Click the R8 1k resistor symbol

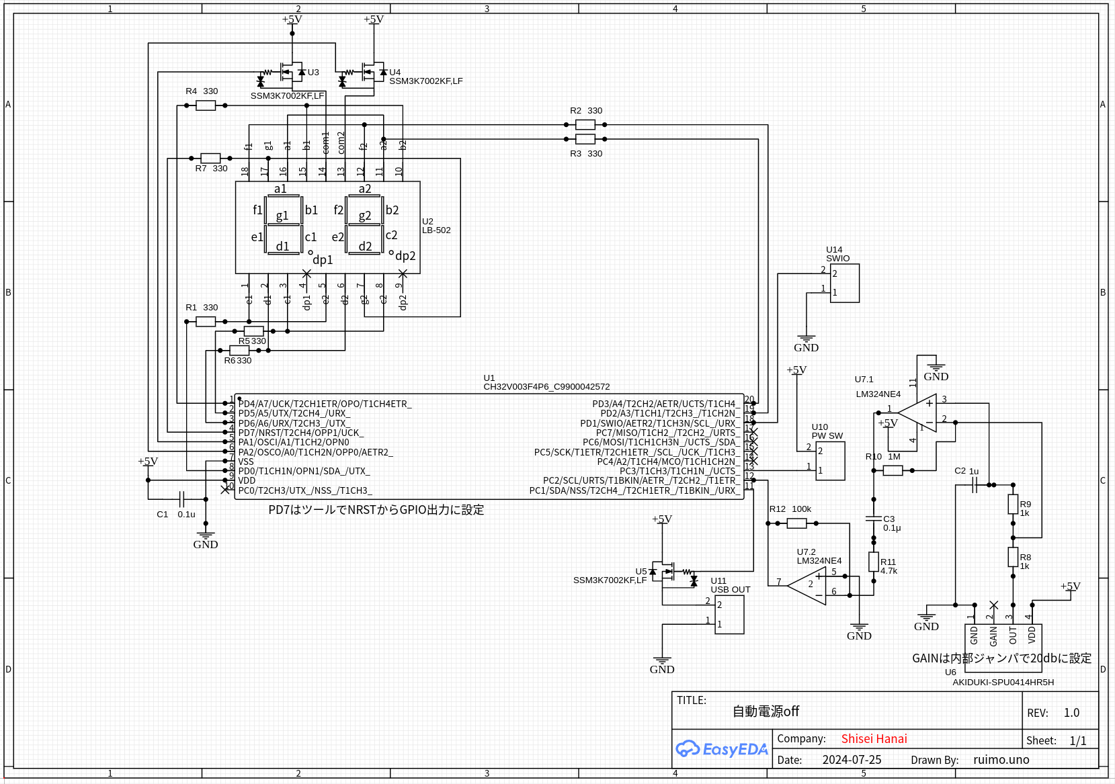point(1014,557)
